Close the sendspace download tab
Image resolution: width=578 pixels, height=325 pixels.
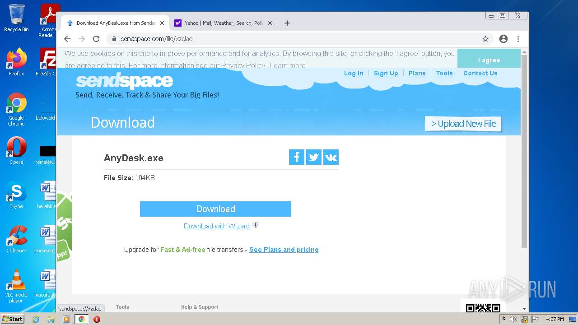click(162, 23)
